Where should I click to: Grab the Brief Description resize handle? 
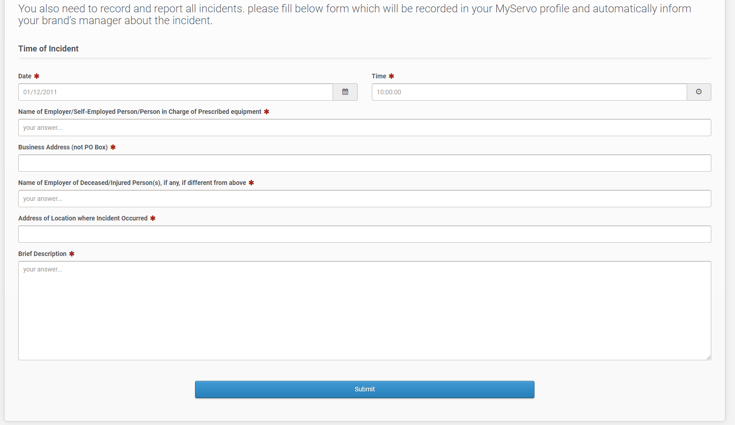coord(708,357)
